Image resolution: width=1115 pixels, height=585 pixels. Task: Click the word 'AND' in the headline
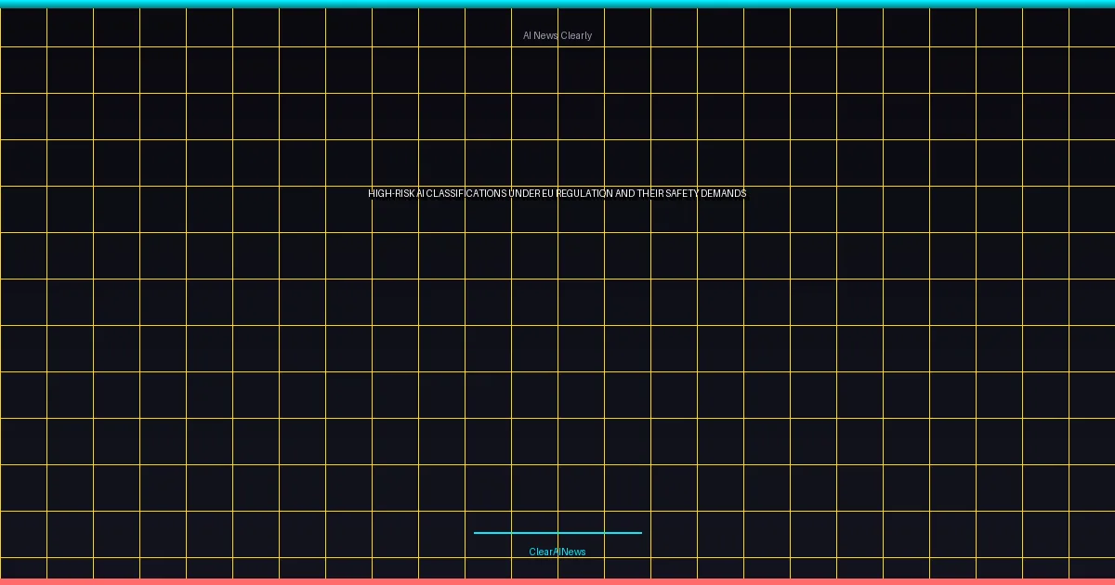(625, 194)
